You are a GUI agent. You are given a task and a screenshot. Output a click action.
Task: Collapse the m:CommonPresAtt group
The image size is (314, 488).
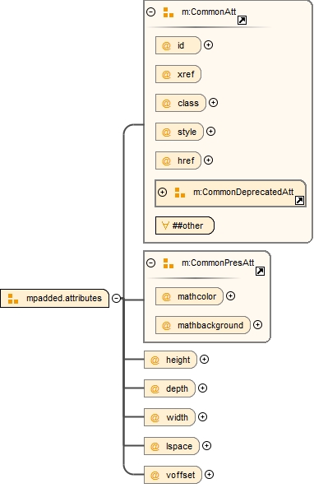150,263
